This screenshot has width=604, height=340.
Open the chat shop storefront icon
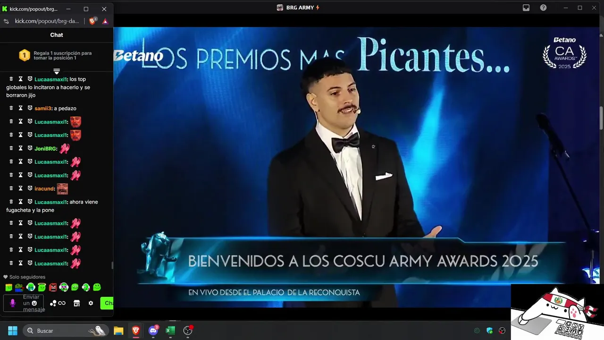click(x=76, y=303)
